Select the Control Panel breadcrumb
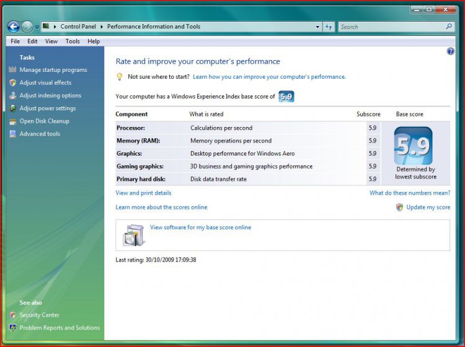Viewport: 465px width, 347px height. [x=78, y=27]
